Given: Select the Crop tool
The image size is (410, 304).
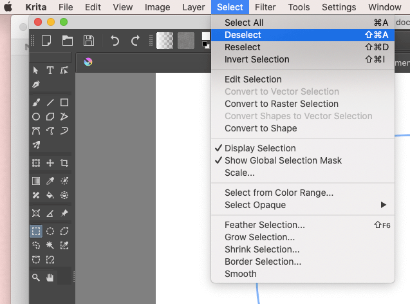Looking at the screenshot, I should pos(64,163).
